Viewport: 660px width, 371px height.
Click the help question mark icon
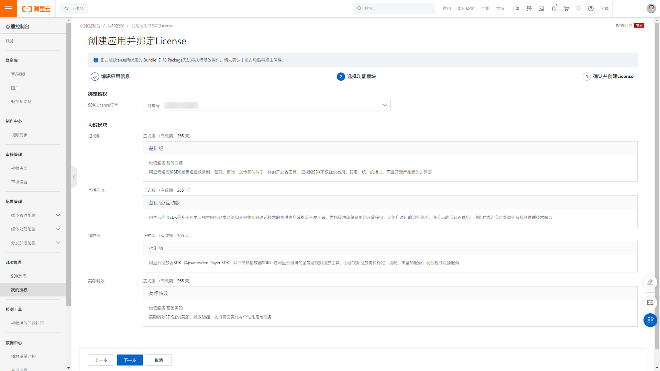[591, 9]
